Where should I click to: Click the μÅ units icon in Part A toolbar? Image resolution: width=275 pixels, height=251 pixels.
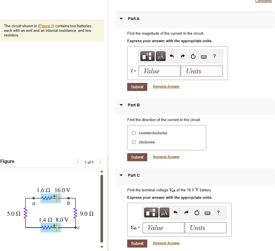click(160, 56)
